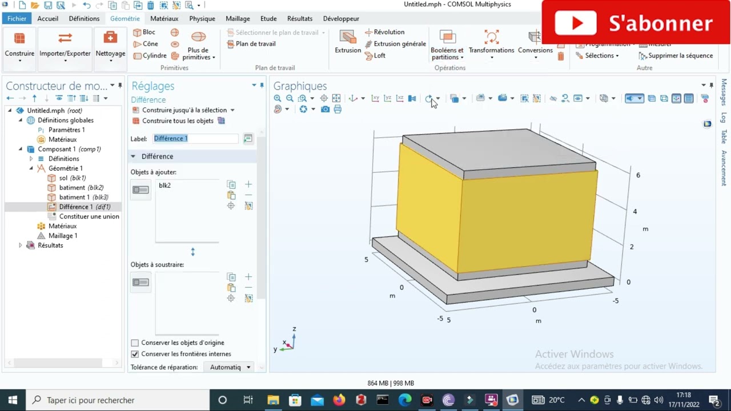Collapse the Différence settings section
This screenshot has height=411, width=731.
[133, 156]
